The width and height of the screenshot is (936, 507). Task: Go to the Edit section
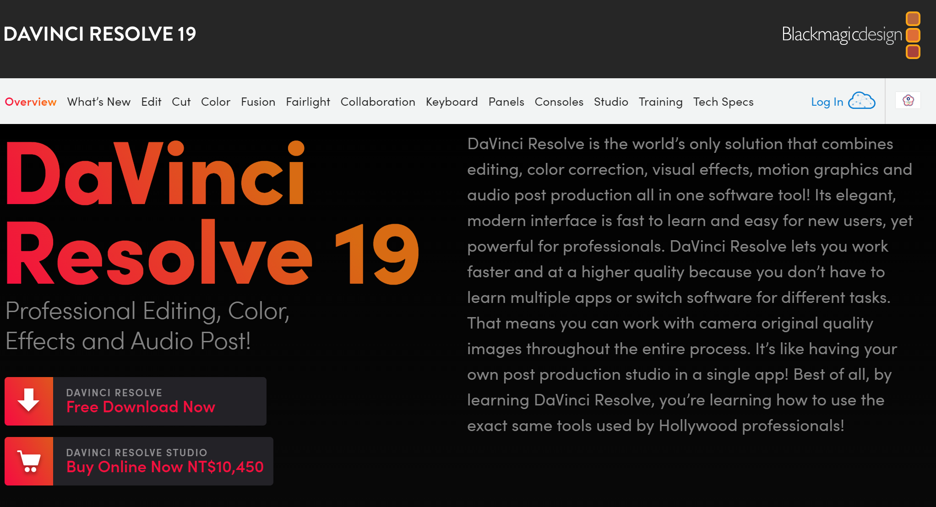151,102
